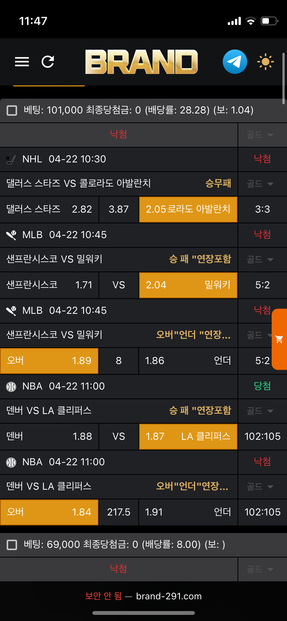This screenshot has width=287, height=621.
Task: Open the orange shopping cart tab
Action: 279,339
